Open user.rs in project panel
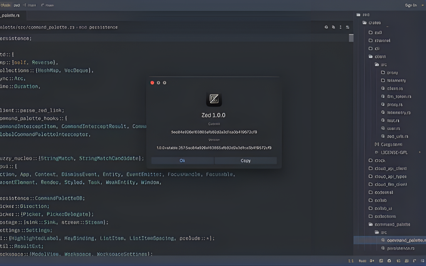The image size is (426, 266). (390, 128)
